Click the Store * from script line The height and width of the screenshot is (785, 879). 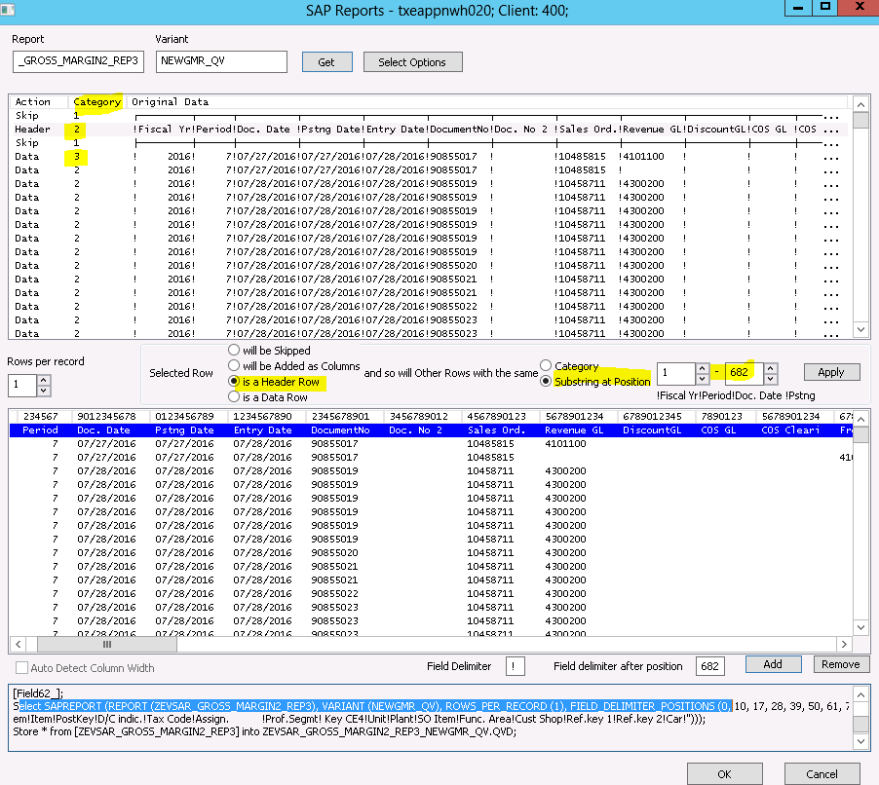pos(265,731)
